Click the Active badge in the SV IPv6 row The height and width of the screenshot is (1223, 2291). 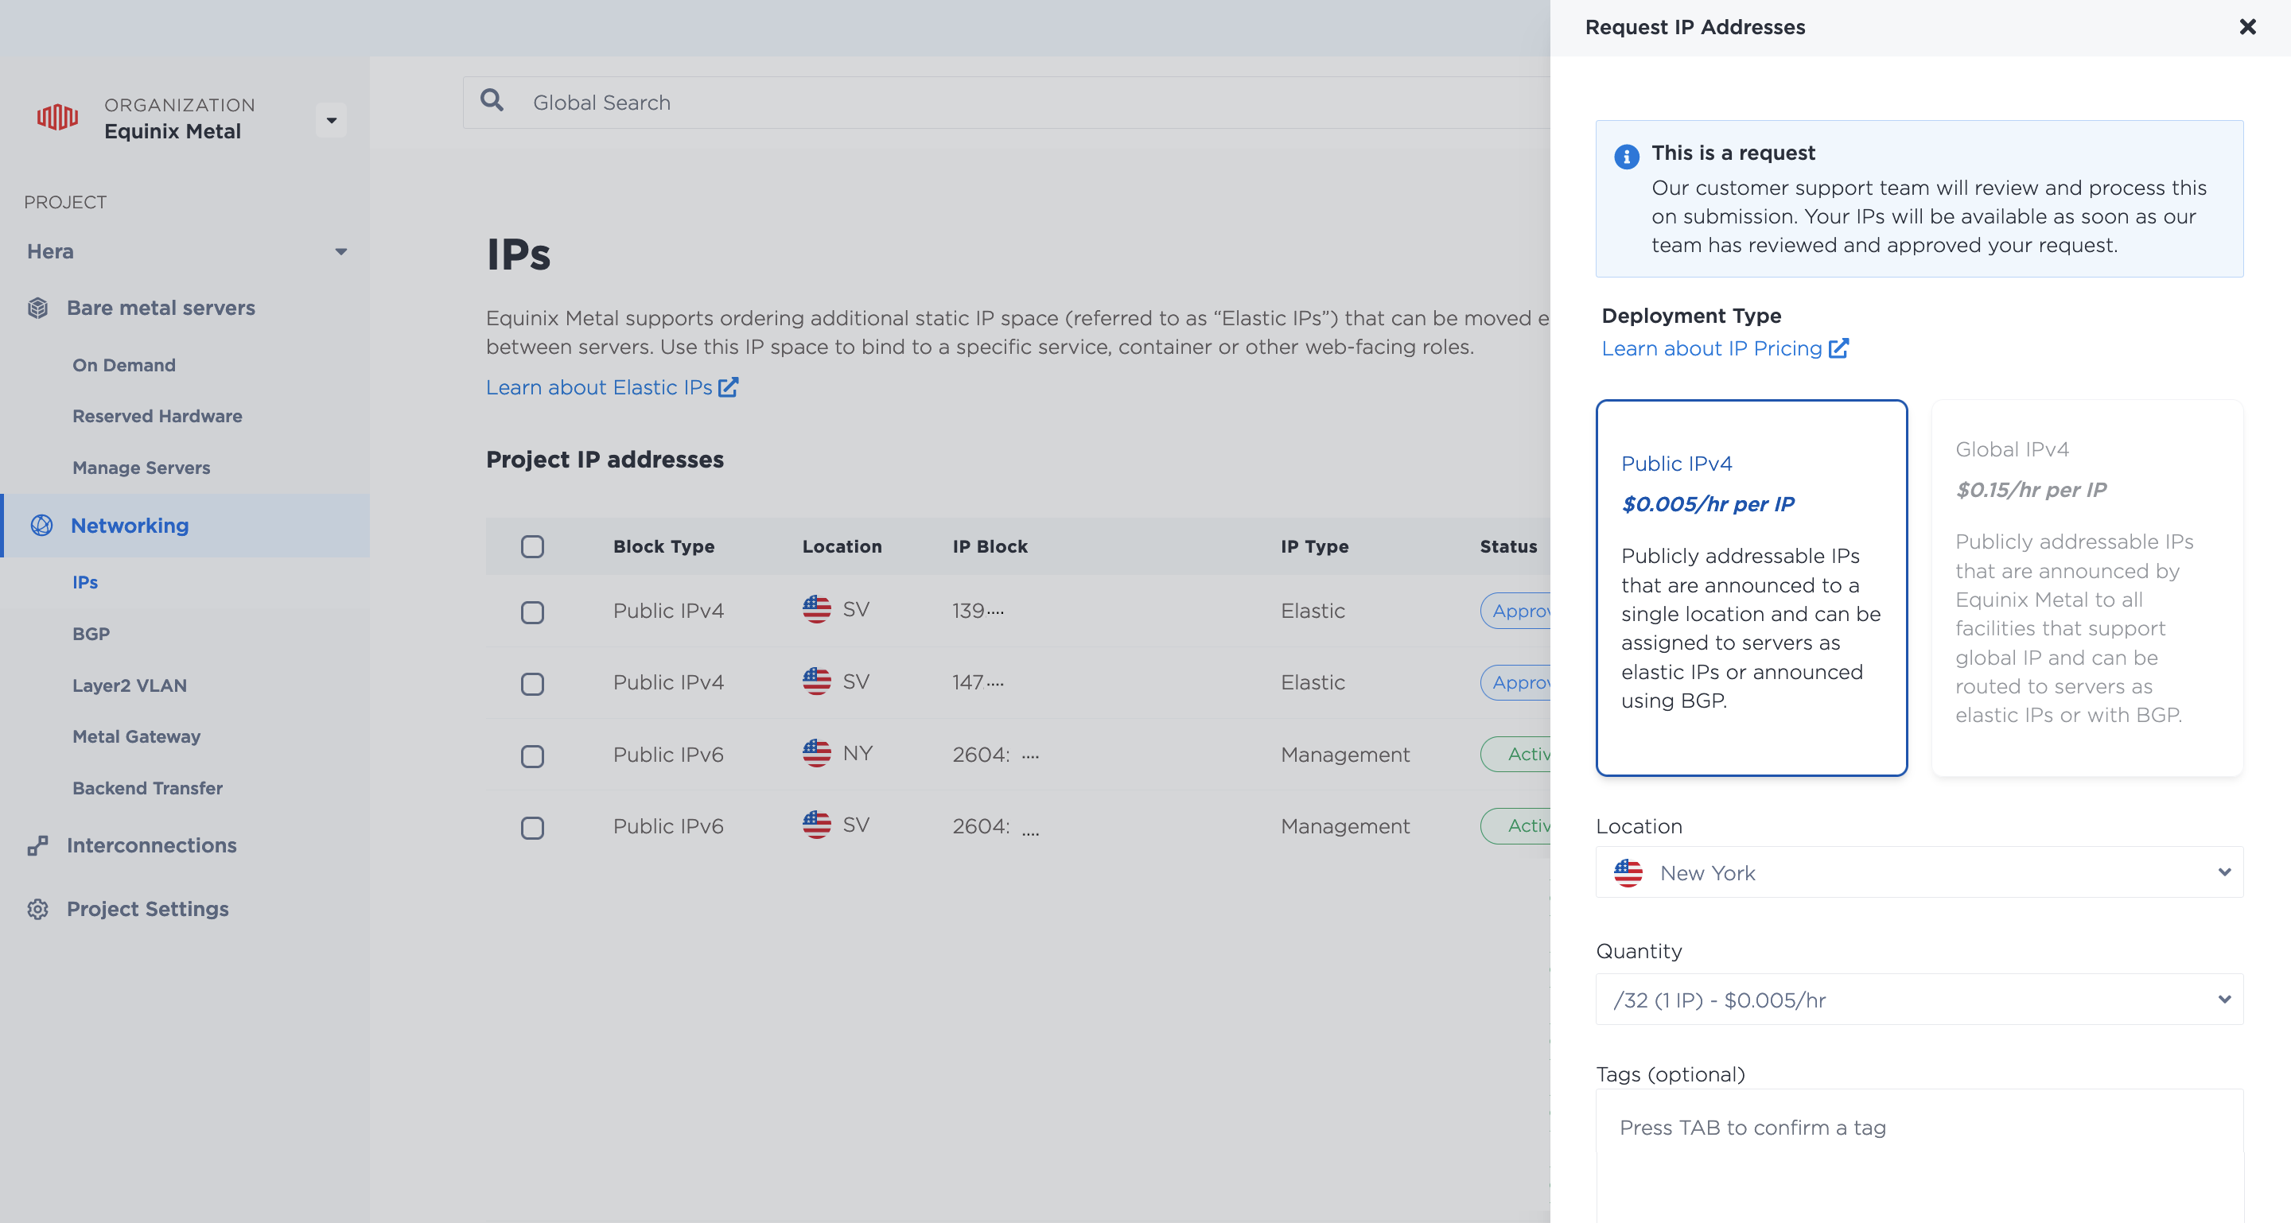click(x=1515, y=825)
